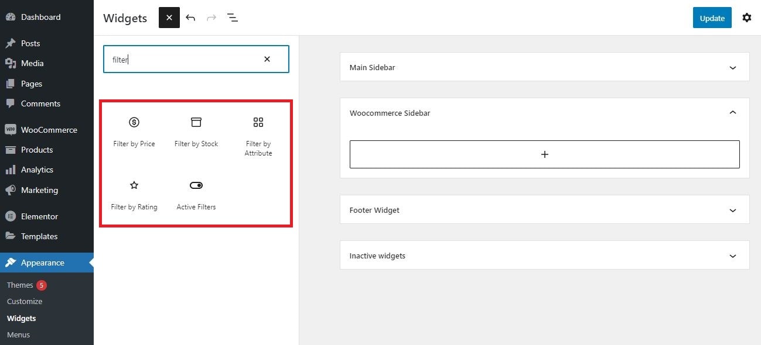Click the Dashboard gauge icon
The width and height of the screenshot is (761, 345).
[x=11, y=17]
